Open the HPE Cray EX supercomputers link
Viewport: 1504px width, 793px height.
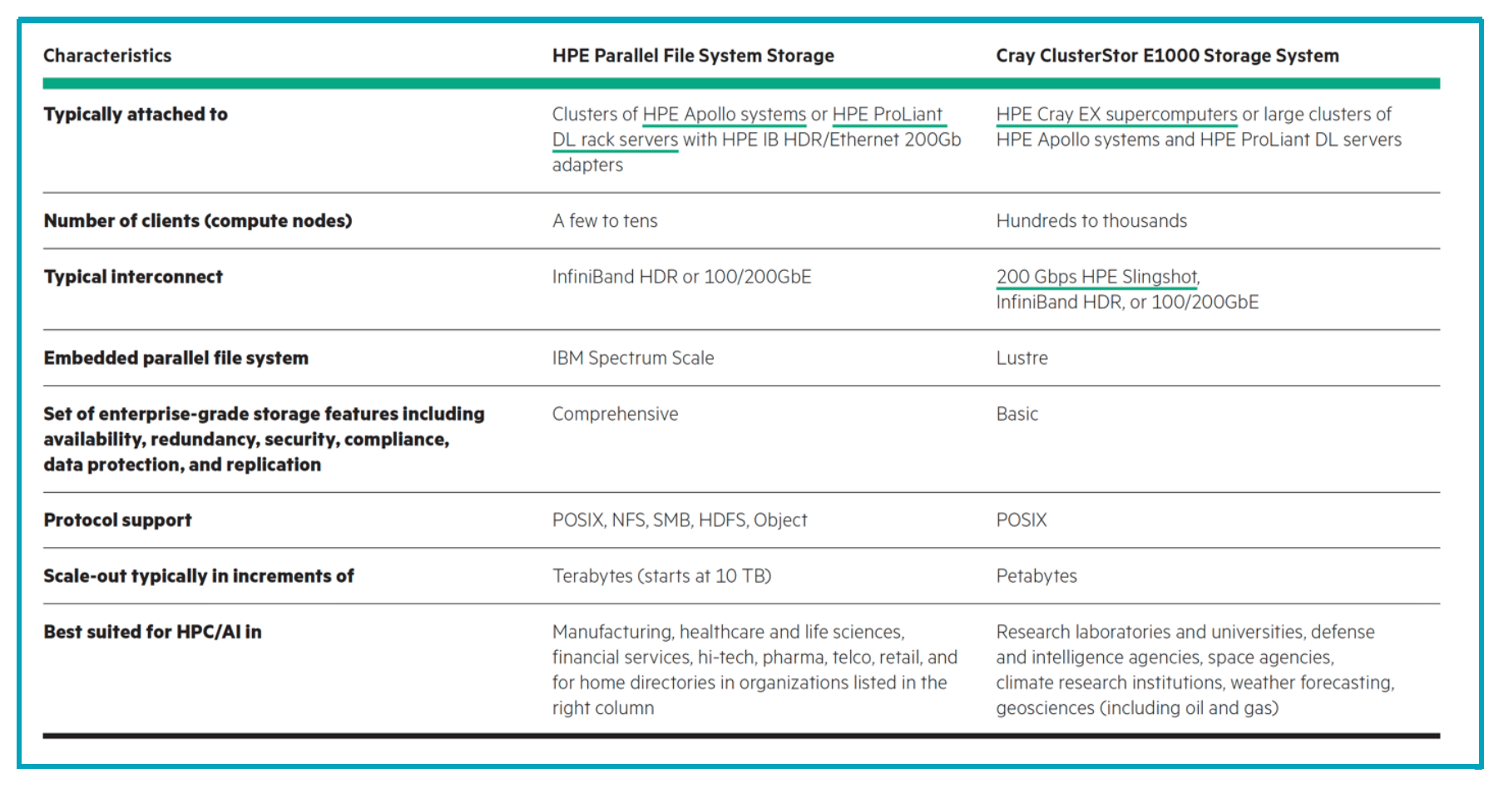[1116, 114]
